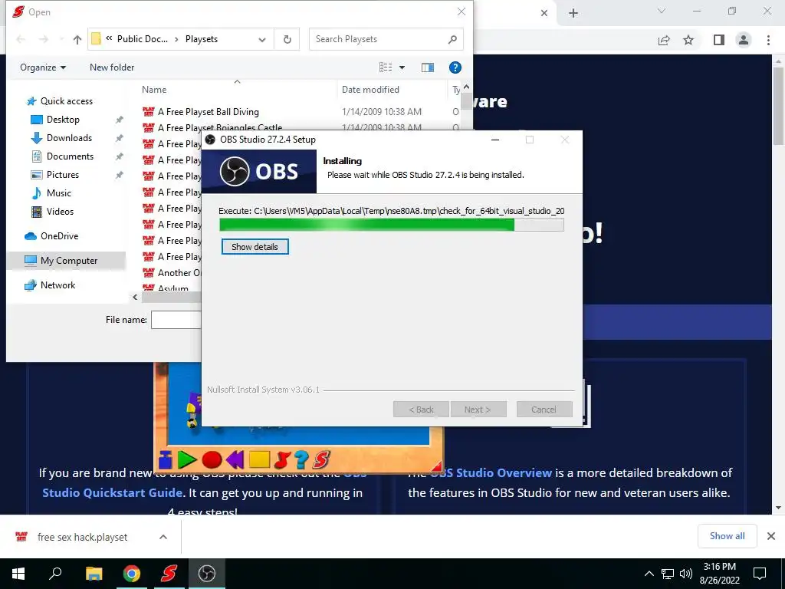The height and width of the screenshot is (589, 785).
Task: Change view layout icon in Open dialog
Action: [386, 67]
